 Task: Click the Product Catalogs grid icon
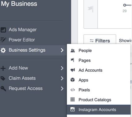coord(73,99)
